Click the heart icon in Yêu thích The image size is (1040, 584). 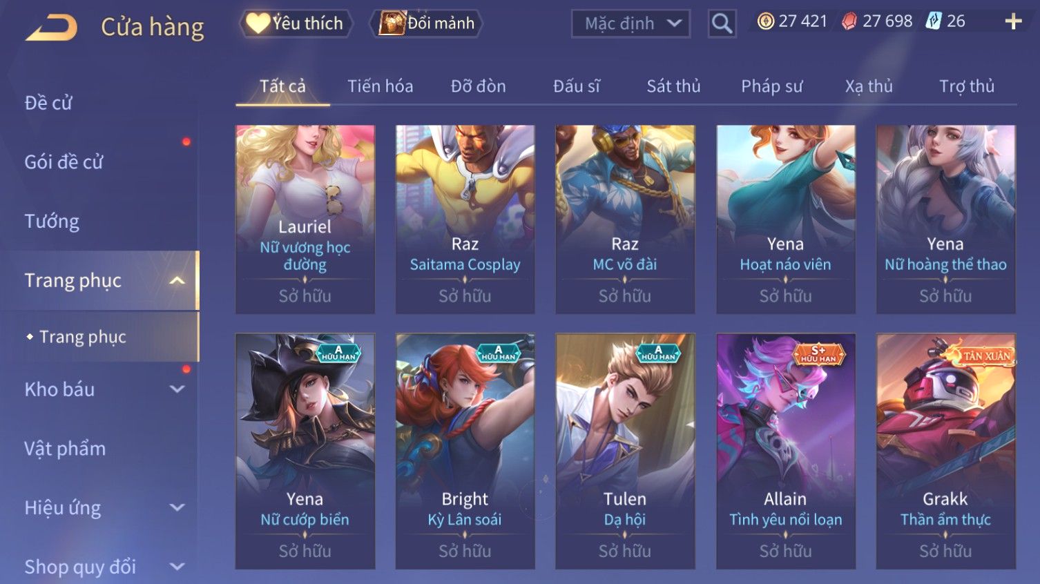[258, 23]
